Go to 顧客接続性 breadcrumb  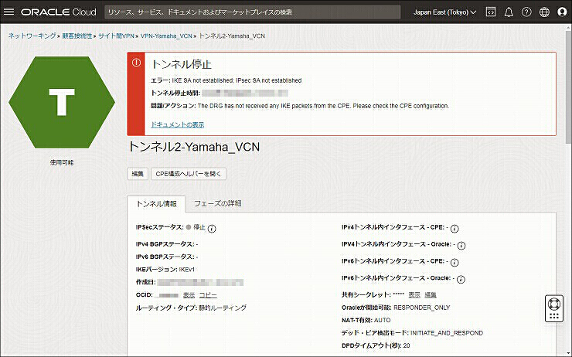tap(77, 36)
